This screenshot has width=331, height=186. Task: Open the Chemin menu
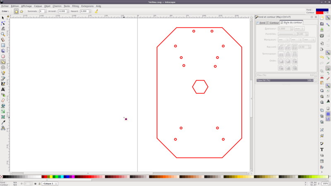57,6
